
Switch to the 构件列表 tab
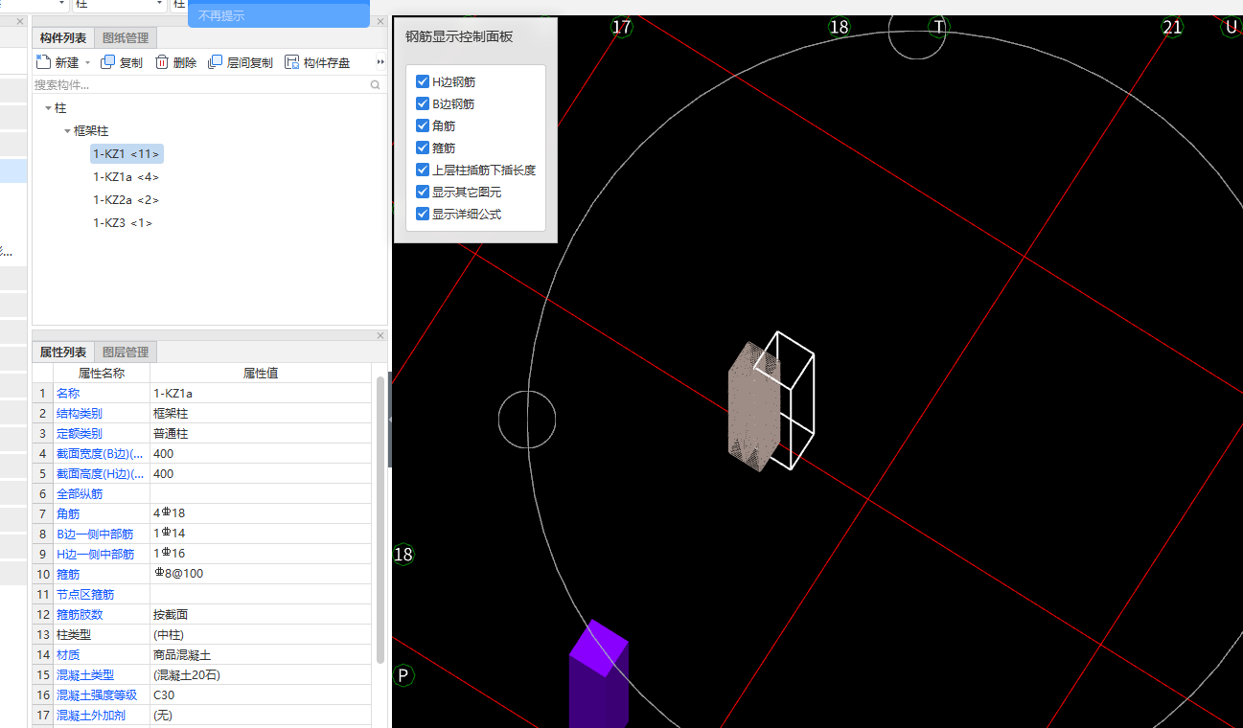(63, 38)
